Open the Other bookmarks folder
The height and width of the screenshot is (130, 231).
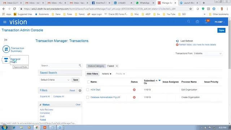219,14
